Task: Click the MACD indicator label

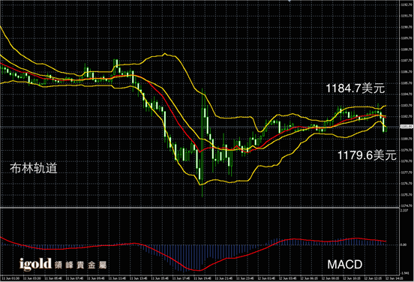Action: click(345, 265)
